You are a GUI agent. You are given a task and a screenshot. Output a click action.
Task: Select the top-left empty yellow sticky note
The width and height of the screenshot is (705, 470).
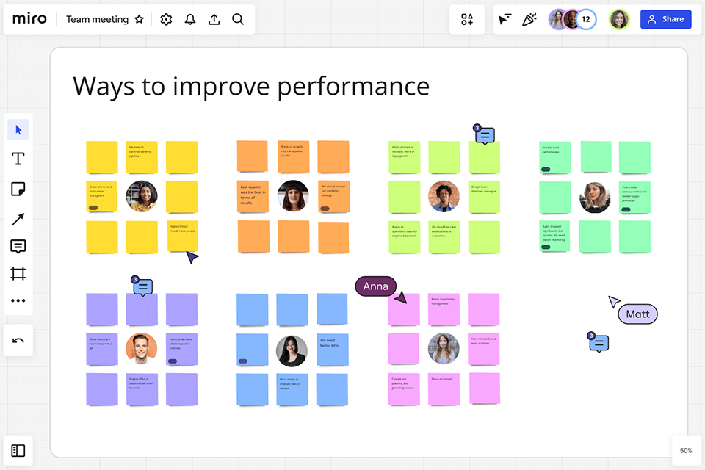pyautogui.click(x=102, y=157)
